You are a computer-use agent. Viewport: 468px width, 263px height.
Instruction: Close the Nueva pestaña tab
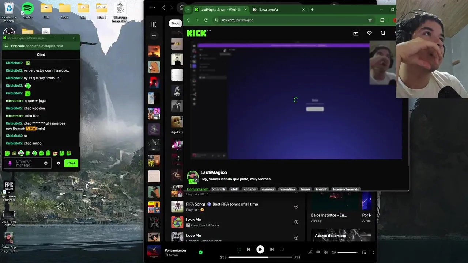[x=303, y=9]
